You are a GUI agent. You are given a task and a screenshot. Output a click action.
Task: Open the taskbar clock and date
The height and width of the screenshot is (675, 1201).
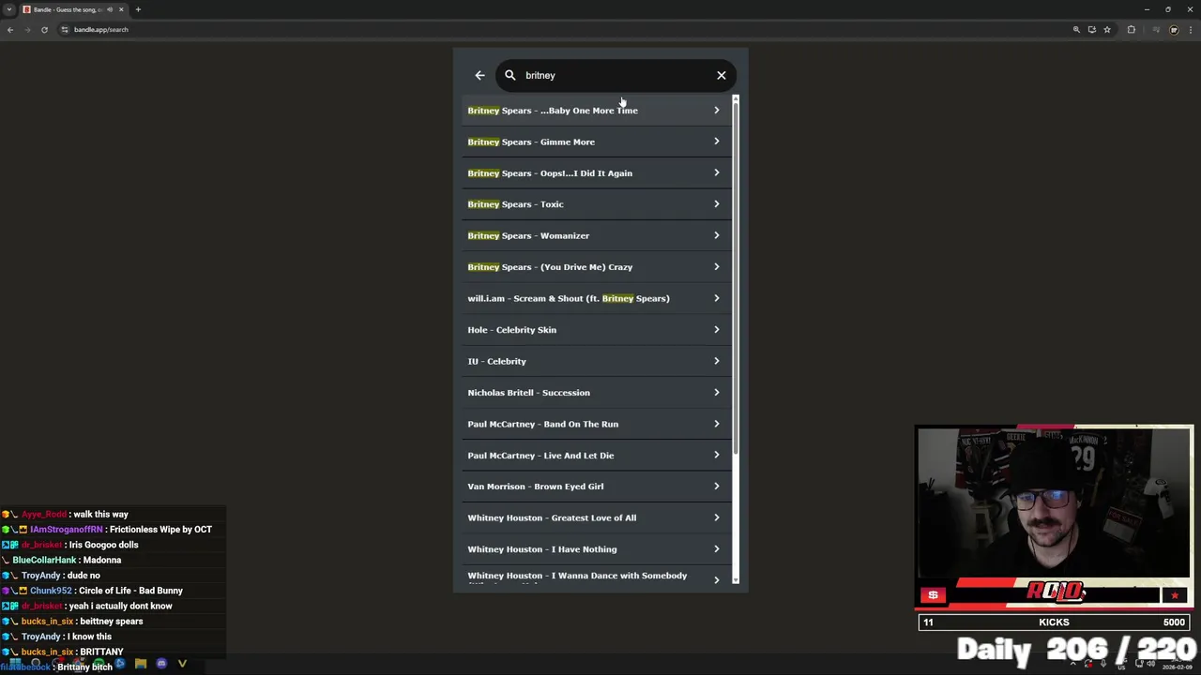tap(1177, 665)
